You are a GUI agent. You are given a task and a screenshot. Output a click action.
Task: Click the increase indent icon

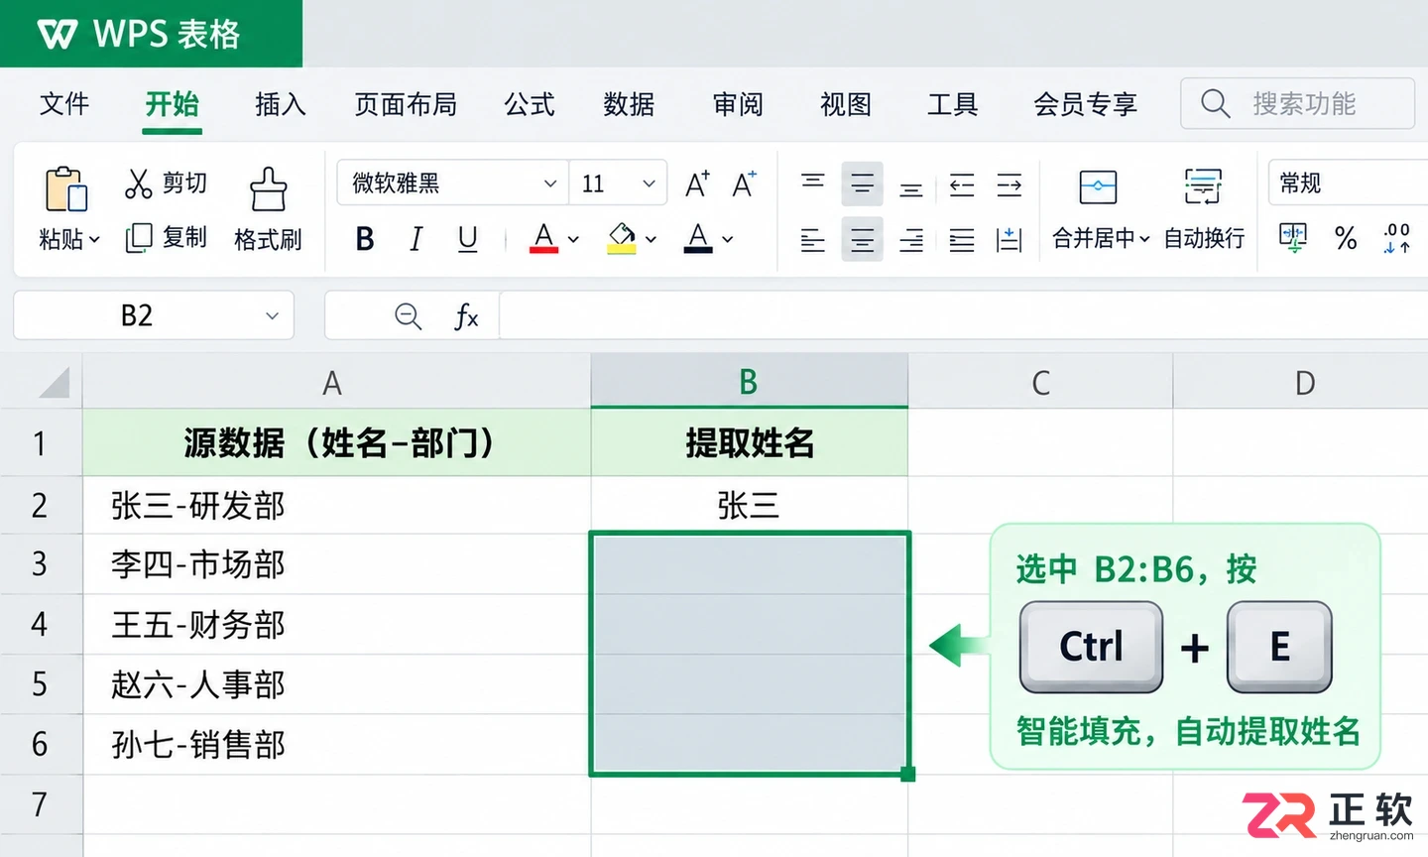tap(1010, 184)
